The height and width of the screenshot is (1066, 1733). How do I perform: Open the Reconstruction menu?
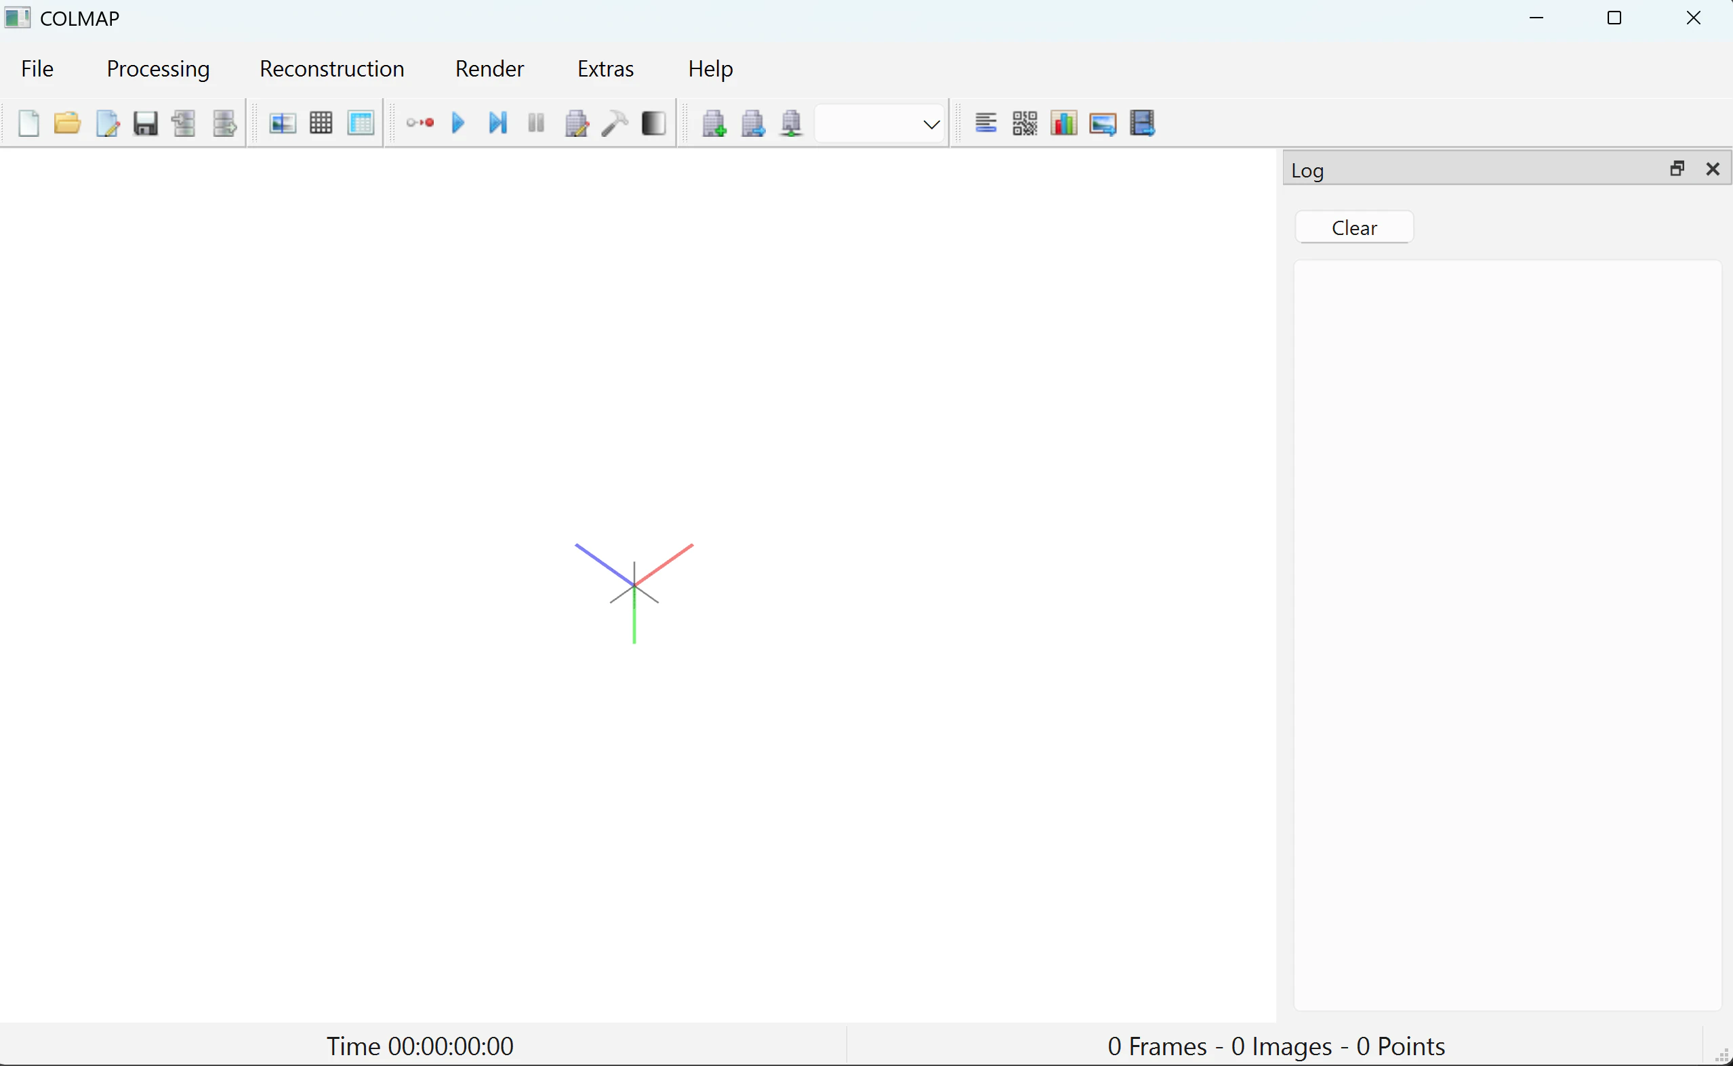coord(331,68)
